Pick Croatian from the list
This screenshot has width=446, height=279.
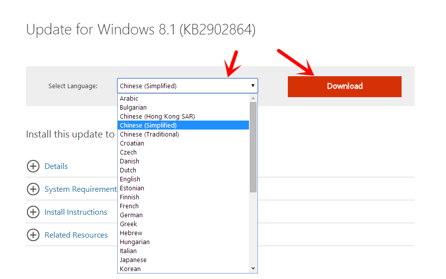(183, 143)
